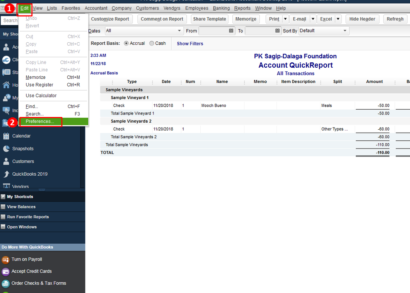The height and width of the screenshot is (293, 410).
Task: Click the -60.00 check amount
Action: coord(383,129)
